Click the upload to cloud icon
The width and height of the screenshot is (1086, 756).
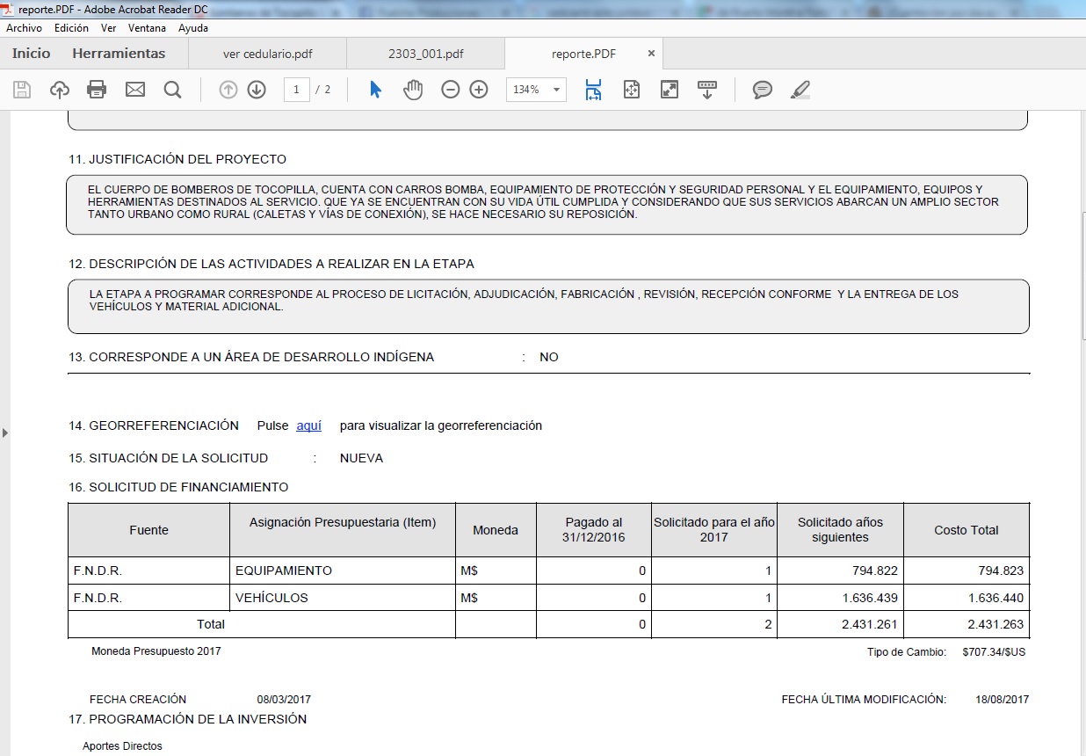click(59, 90)
